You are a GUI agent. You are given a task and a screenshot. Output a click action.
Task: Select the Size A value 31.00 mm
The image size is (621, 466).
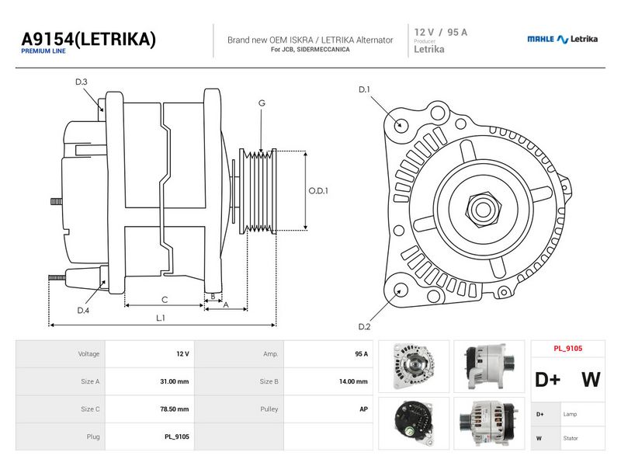174,381
